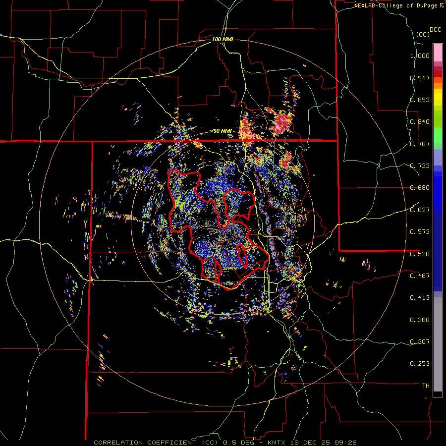
Task: Select the 0.307 scale value
Action: point(420,341)
